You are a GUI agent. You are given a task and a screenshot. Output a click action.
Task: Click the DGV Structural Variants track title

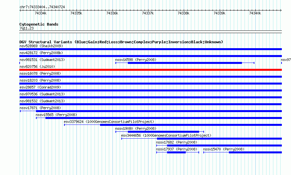coord(121,42)
